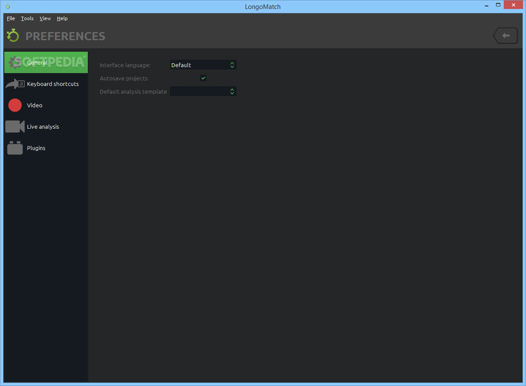
Task: Click the Live analysis camera icon
Action: 15,127
